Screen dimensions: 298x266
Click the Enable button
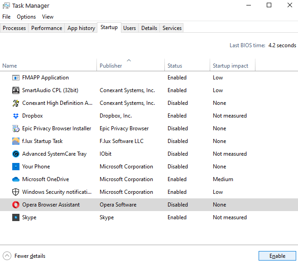click(277, 256)
